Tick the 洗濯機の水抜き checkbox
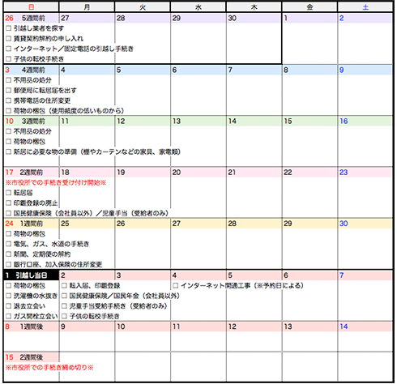The width and height of the screenshot is (397, 384). tap(9, 296)
